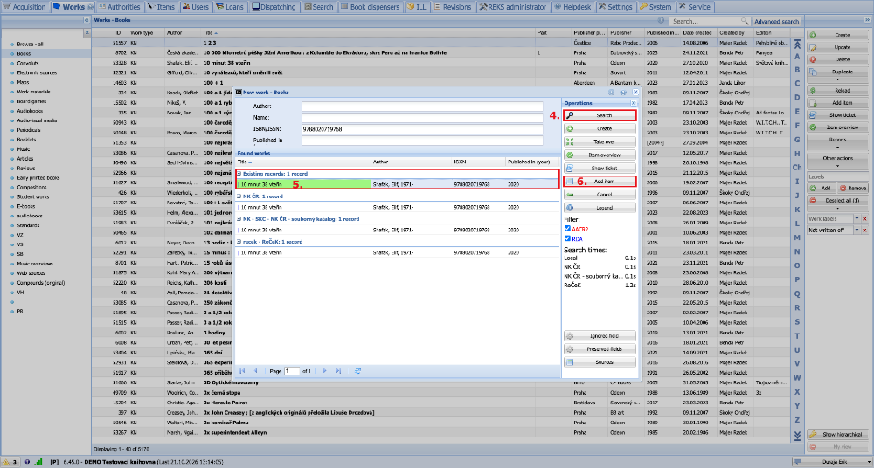Select Audiobooks in left tree
Image resolution: width=874 pixels, height=468 pixels.
(29, 111)
